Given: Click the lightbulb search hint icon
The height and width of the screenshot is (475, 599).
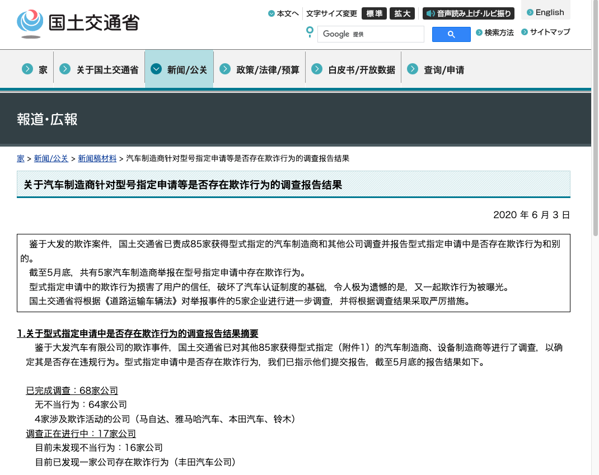Looking at the screenshot, I should click(310, 32).
